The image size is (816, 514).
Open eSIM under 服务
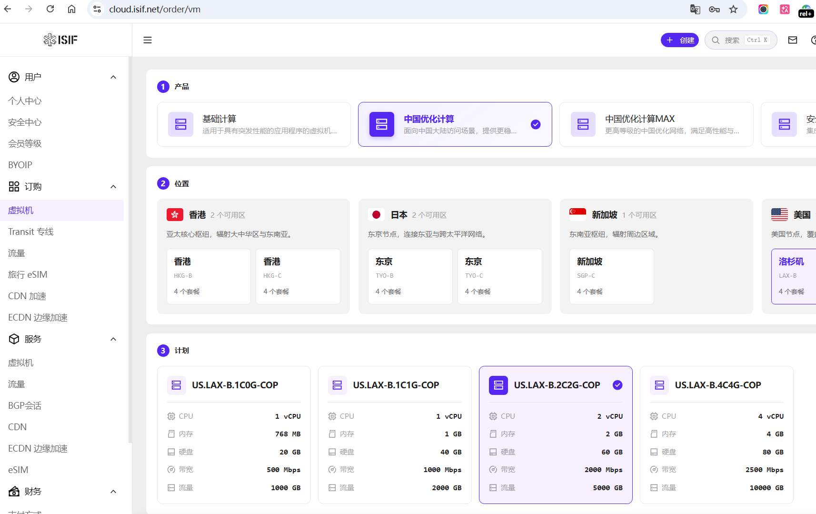click(18, 470)
